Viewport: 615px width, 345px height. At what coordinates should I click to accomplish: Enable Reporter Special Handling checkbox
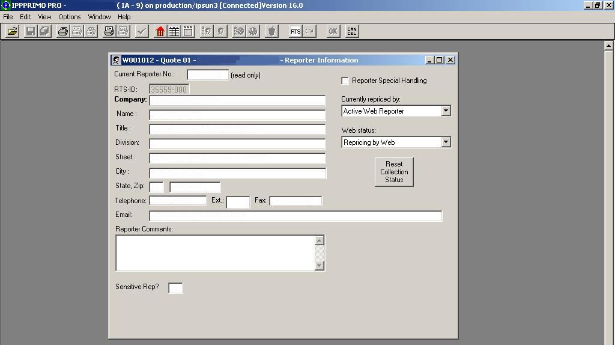[x=345, y=81]
